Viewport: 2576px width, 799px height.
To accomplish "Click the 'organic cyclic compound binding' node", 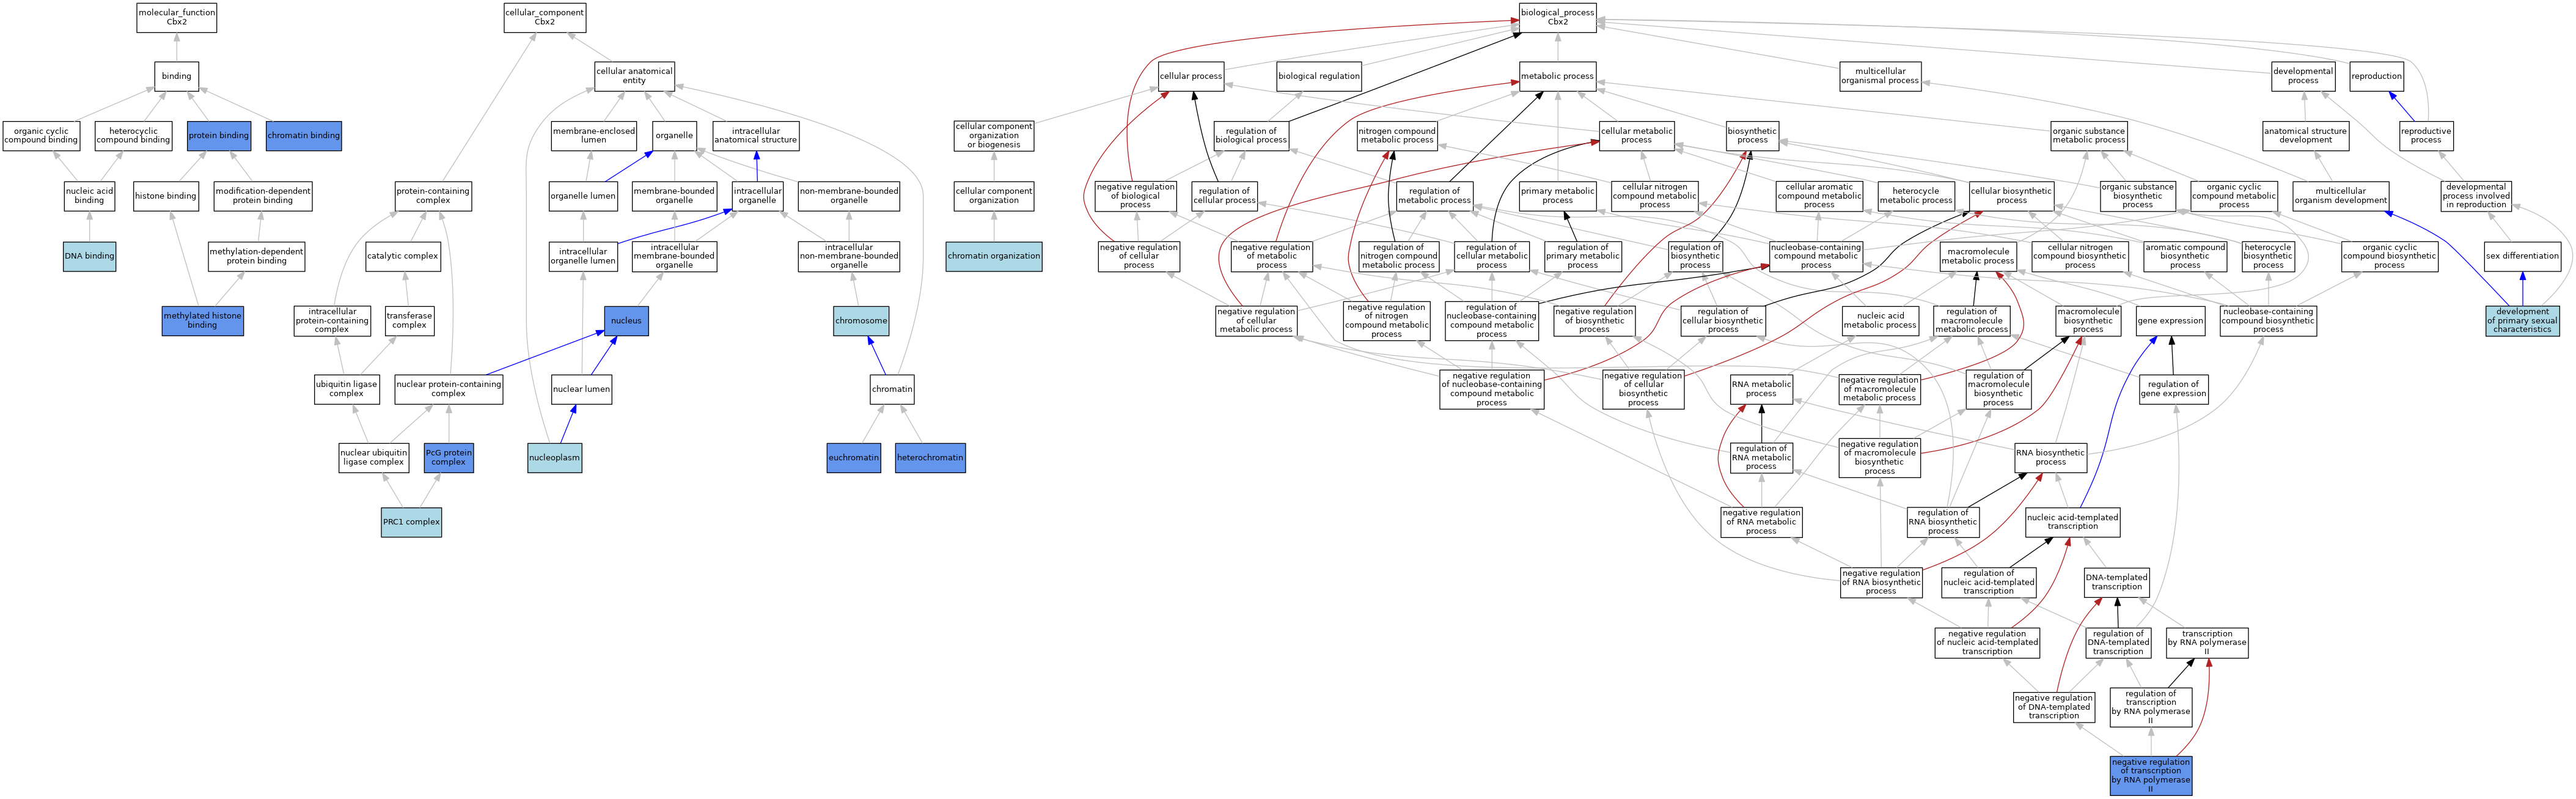I will coord(41,136).
